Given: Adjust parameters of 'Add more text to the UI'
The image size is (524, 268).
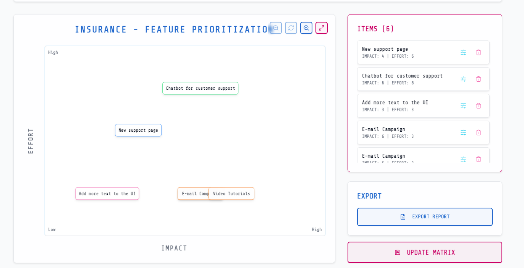Looking at the screenshot, I should tap(463, 106).
